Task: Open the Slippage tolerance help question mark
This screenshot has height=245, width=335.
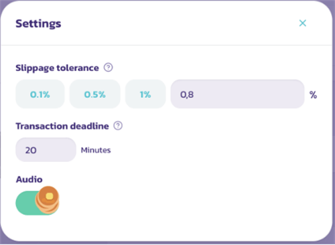Action: click(109, 68)
